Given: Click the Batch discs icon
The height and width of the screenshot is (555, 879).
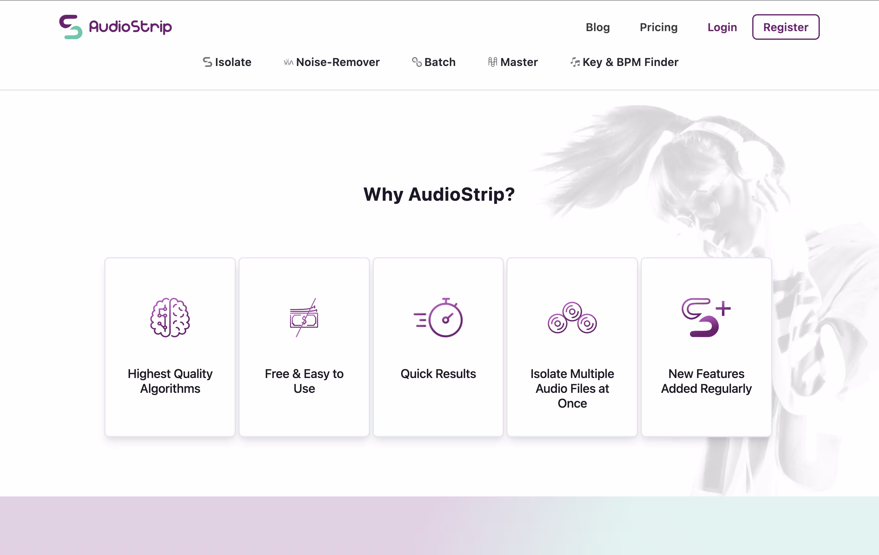Looking at the screenshot, I should [416, 62].
